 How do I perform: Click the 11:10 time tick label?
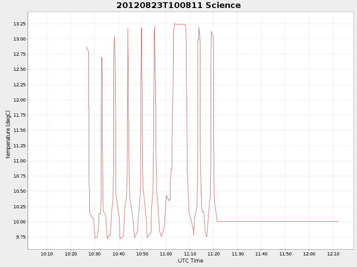point(190,254)
